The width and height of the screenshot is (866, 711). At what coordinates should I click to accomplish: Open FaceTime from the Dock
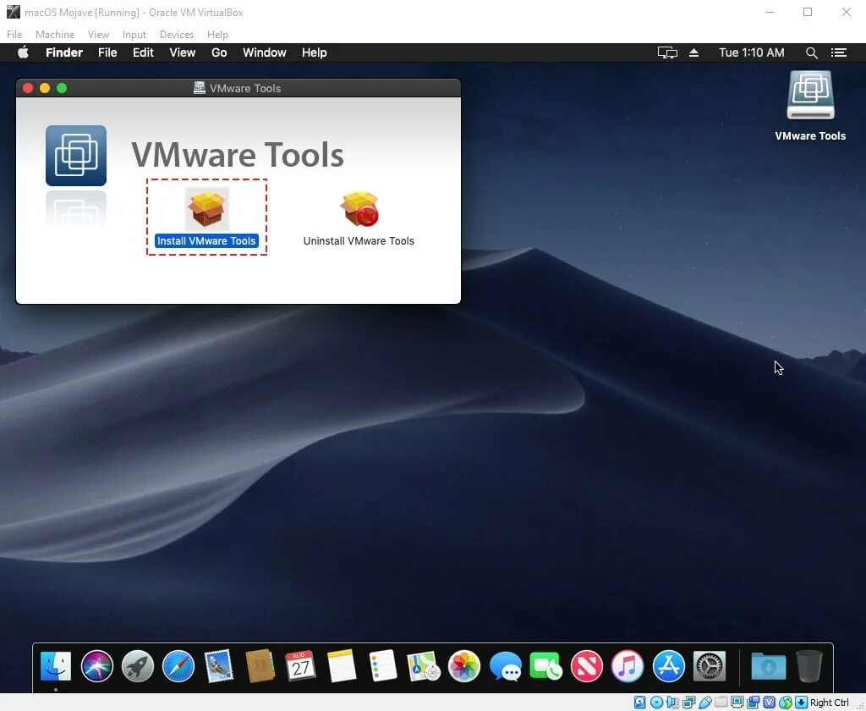545,665
